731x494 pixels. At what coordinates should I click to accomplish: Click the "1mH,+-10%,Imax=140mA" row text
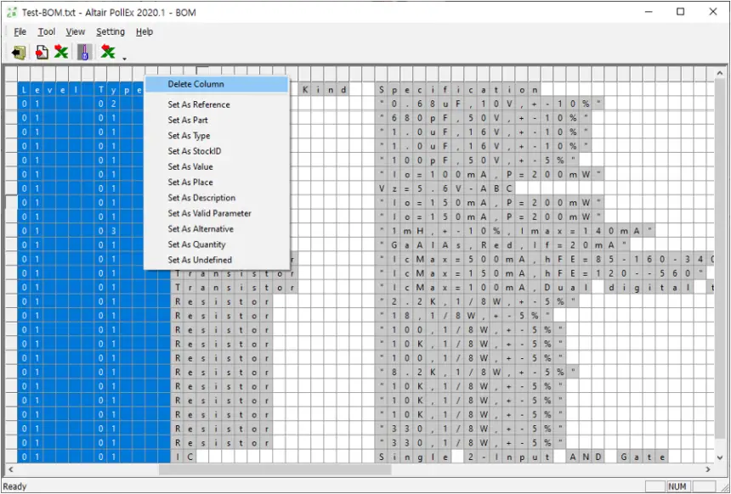pyautogui.click(x=515, y=231)
